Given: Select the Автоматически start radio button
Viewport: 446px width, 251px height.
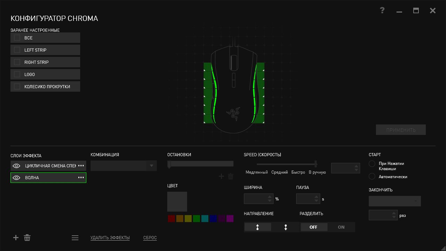Looking at the screenshot, I should pos(372,177).
